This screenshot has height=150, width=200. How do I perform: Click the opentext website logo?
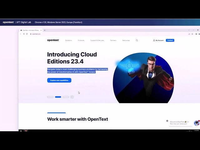pos(53,40)
